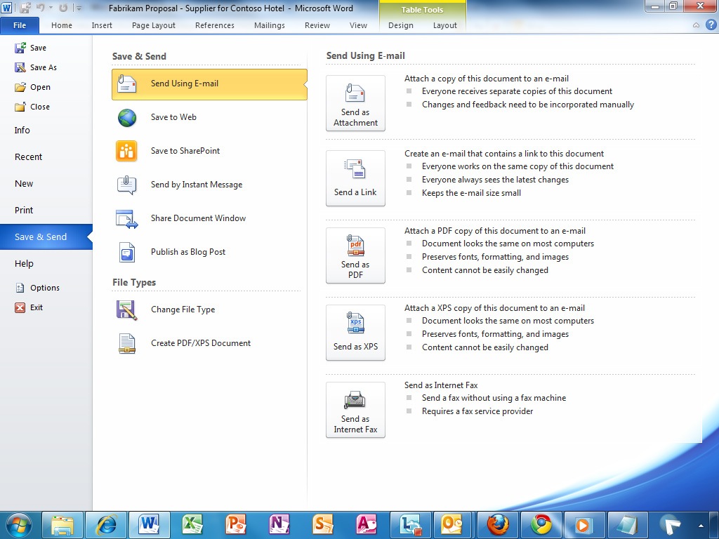Click the Save As icon

(20, 67)
